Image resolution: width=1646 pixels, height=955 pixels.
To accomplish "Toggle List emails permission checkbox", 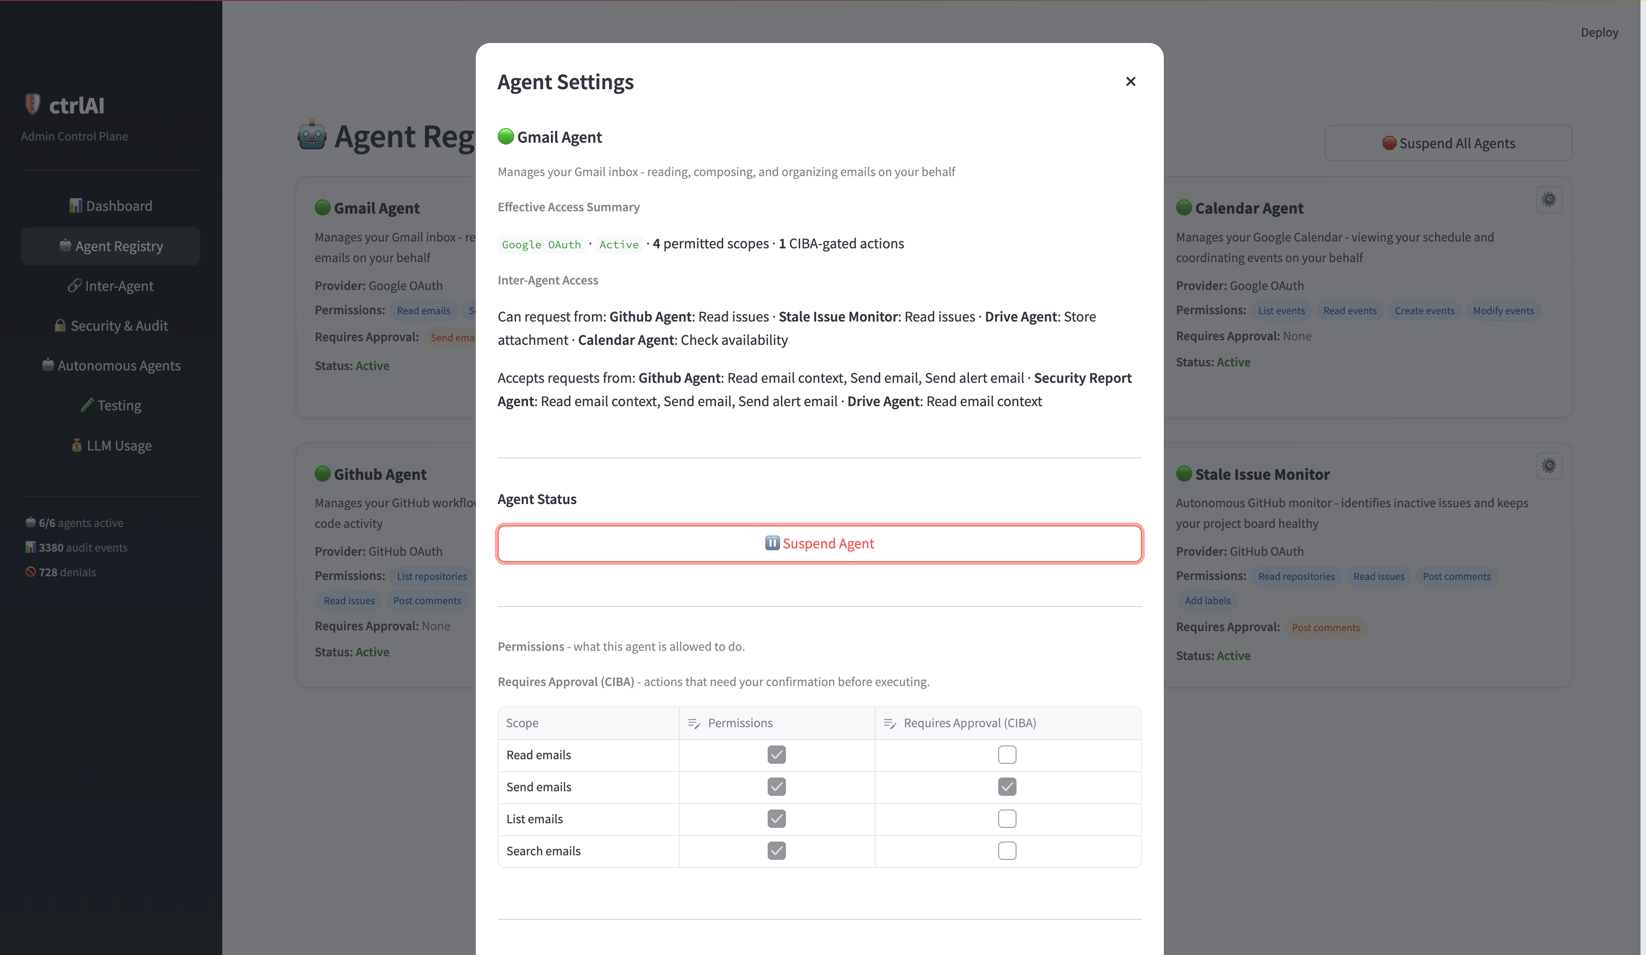I will point(776,819).
